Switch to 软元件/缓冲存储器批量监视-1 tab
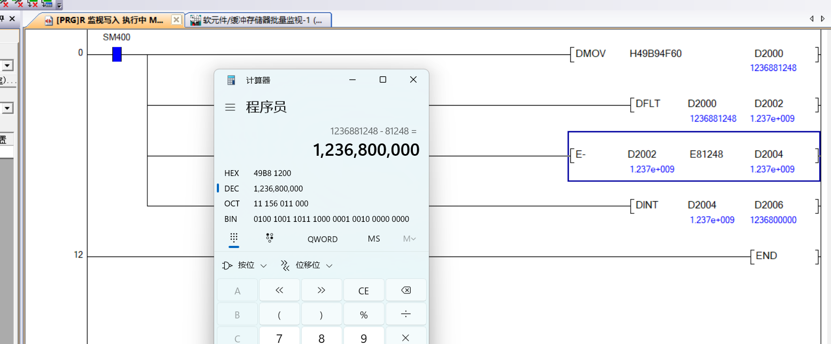Screen dimensions: 831x344 259,20
